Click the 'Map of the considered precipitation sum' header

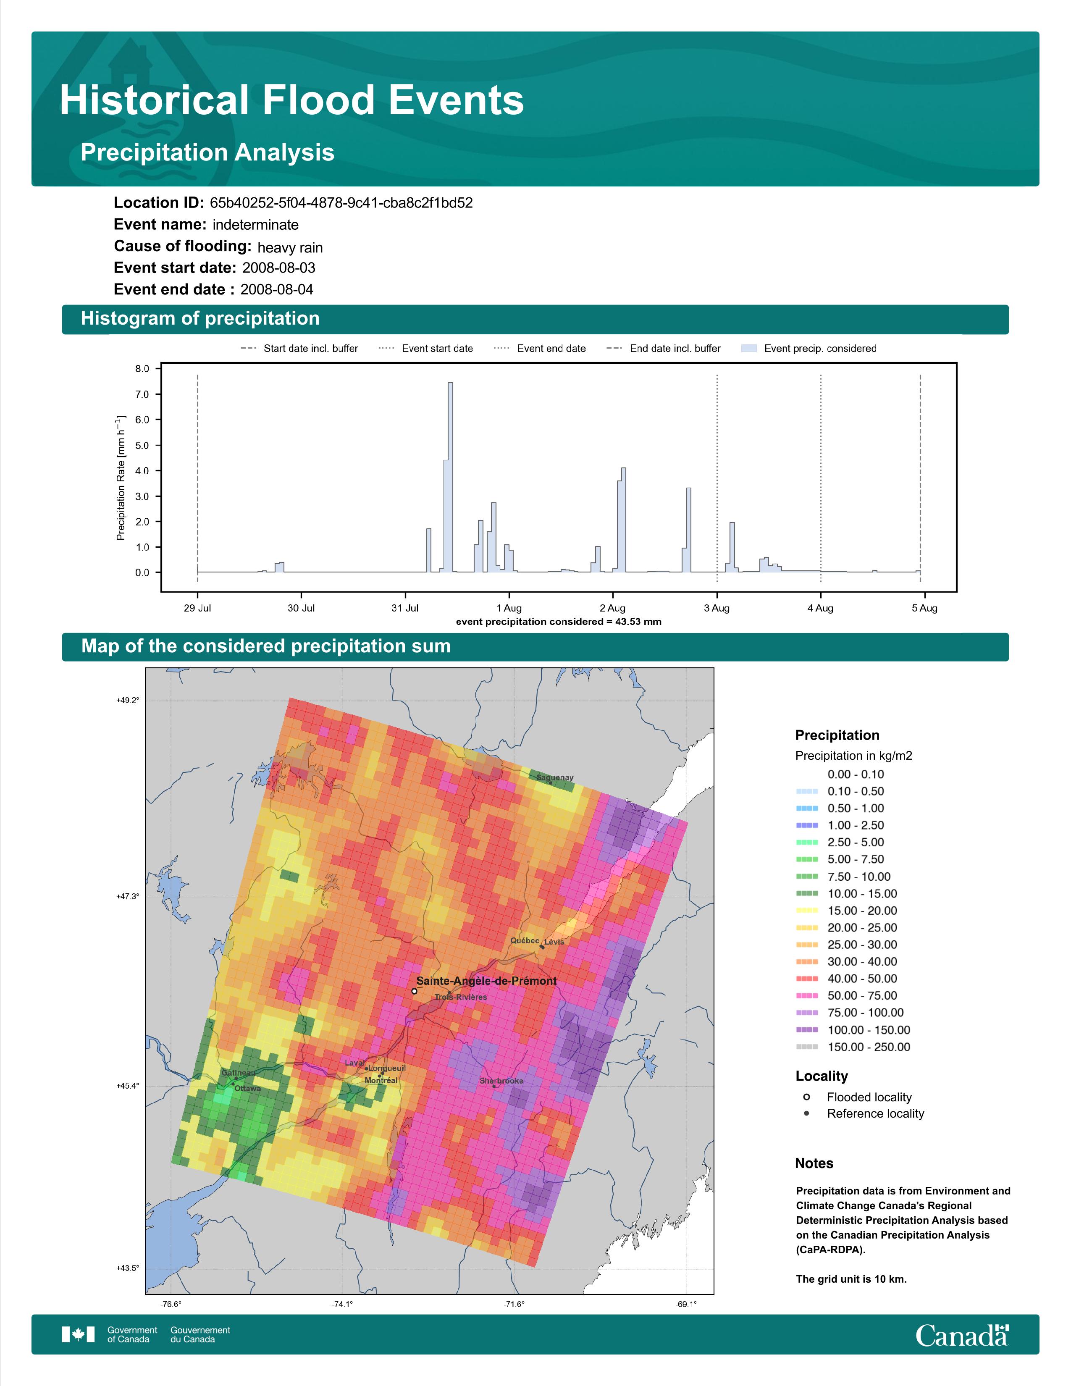266,646
